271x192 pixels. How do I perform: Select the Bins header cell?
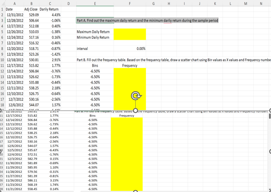pyautogui.click(x=95, y=65)
